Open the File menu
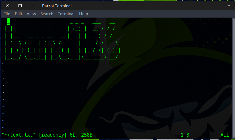Viewport: 235px width, 140px height. 7,14
